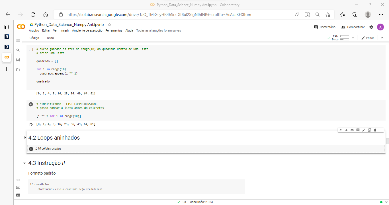Click the browser address bar URL
This screenshot has height=205, width=389.
point(159,15)
